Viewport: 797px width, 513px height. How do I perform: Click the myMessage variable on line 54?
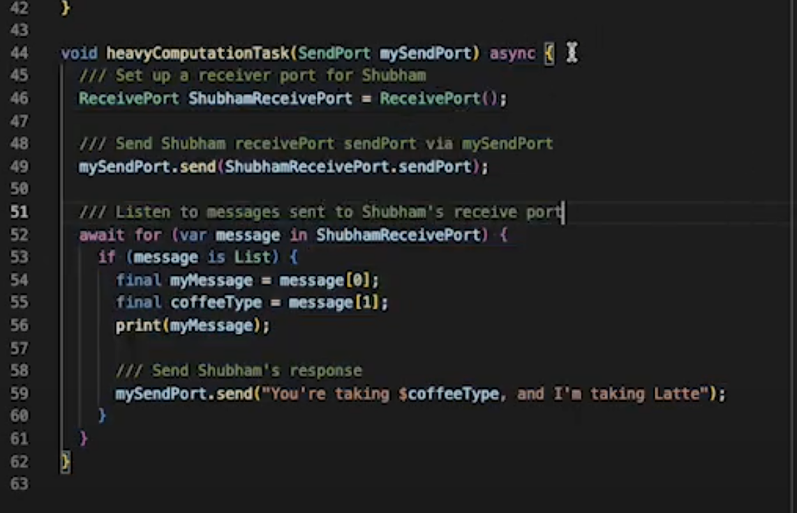[x=211, y=280]
